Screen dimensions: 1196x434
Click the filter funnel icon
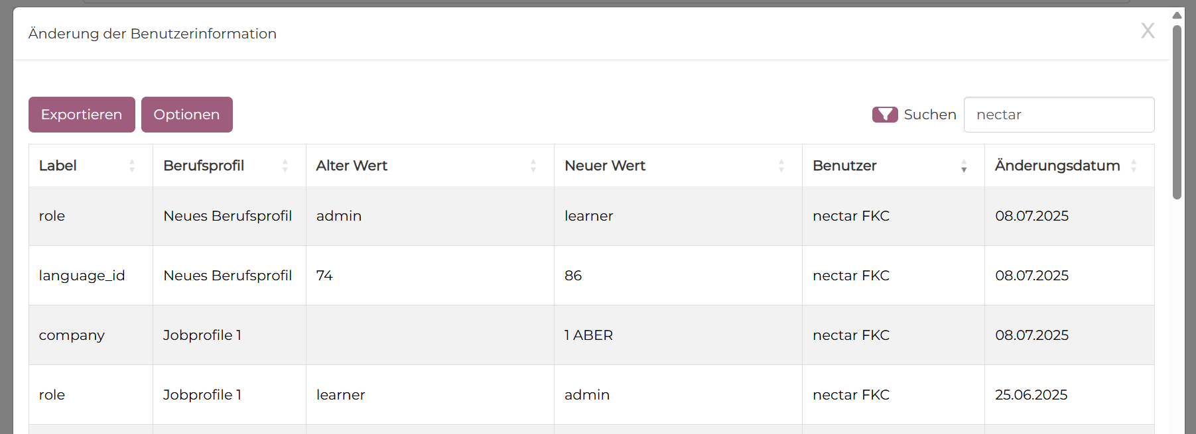tap(884, 115)
